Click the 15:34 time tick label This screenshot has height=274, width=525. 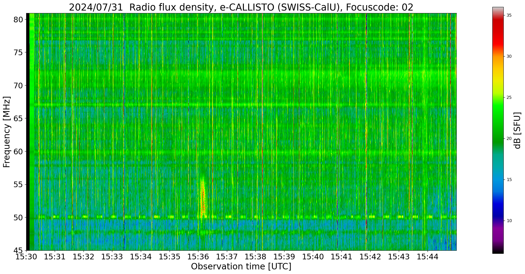(141, 257)
